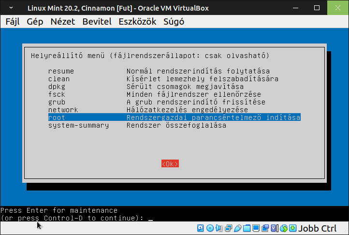Click the keyboard capture green arrow icon
The image size is (349, 235).
pos(293,228)
